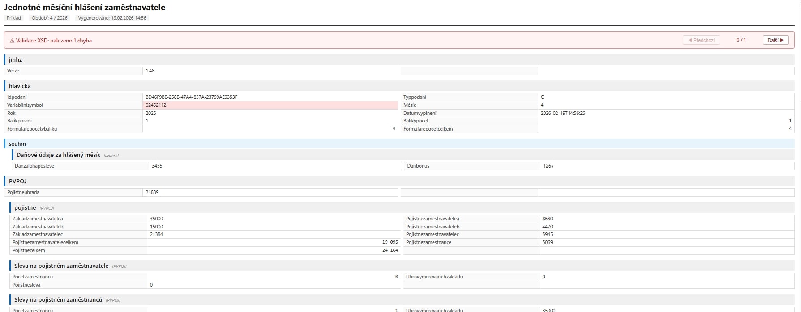801x312 pixels.
Task: Click the warning icon in validation banner
Action: tap(12, 41)
